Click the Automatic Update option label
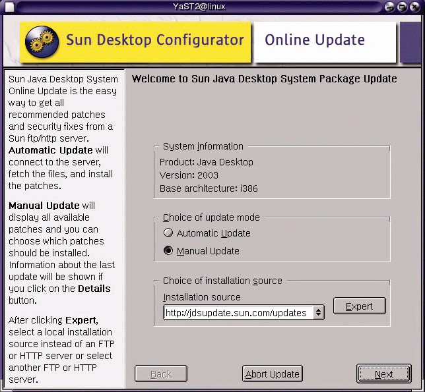 213,233
